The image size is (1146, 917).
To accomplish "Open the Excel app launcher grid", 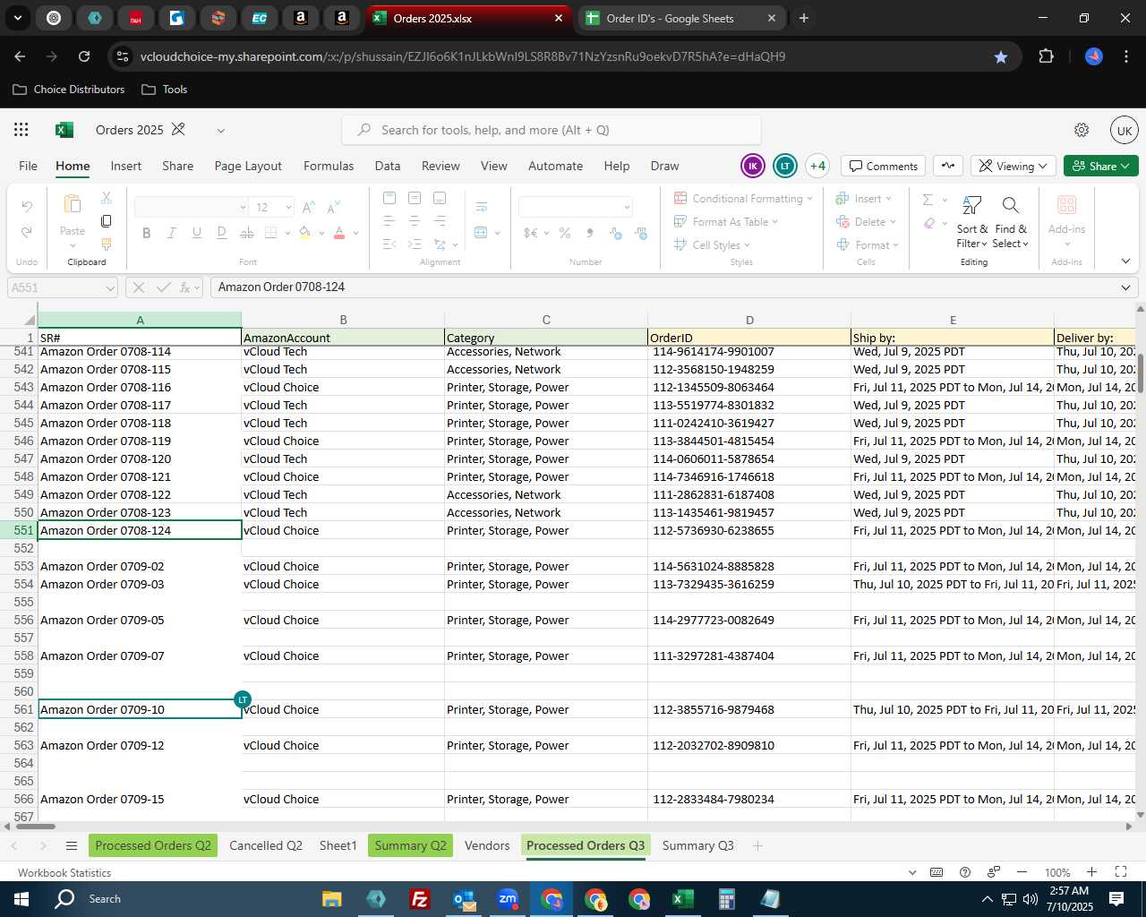I will click(21, 130).
